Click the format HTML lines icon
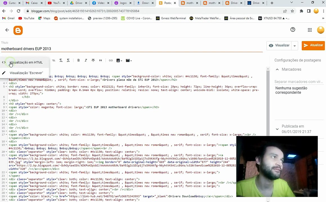 54,60
